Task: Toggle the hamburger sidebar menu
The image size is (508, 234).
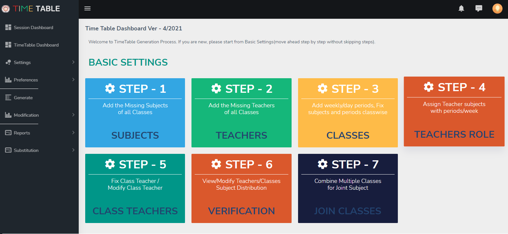Action: click(x=87, y=8)
